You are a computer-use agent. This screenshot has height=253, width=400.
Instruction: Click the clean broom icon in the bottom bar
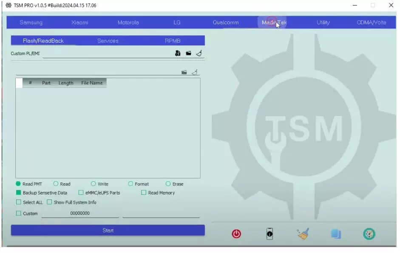click(x=303, y=233)
